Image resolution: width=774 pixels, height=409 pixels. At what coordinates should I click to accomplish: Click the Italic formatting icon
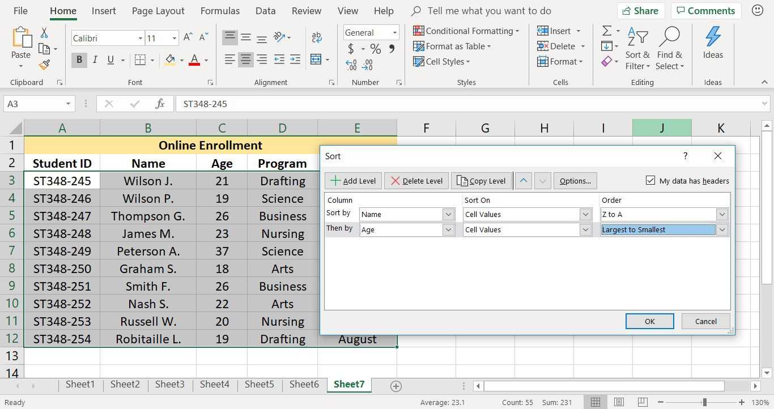95,59
